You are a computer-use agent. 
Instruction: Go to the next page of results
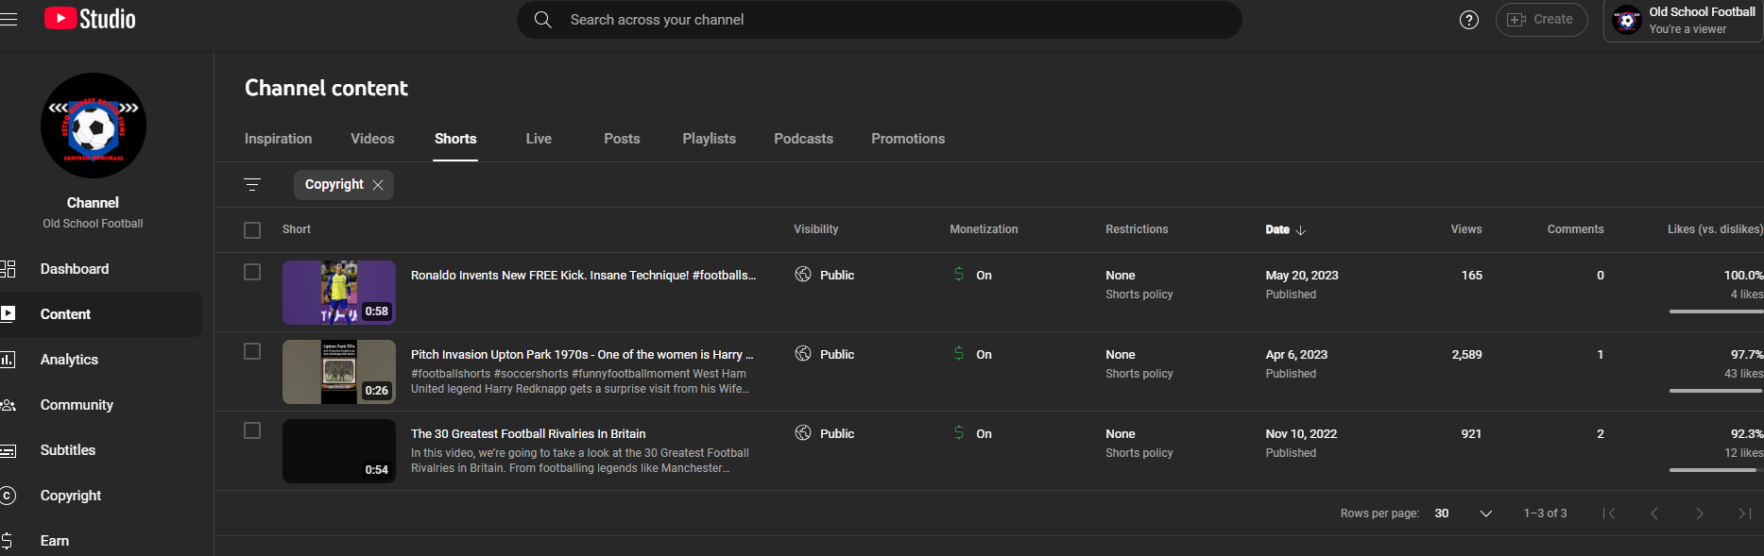1700,514
